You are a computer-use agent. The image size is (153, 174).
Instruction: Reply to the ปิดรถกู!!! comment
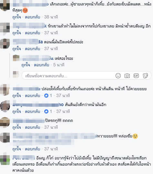coord(33,127)
